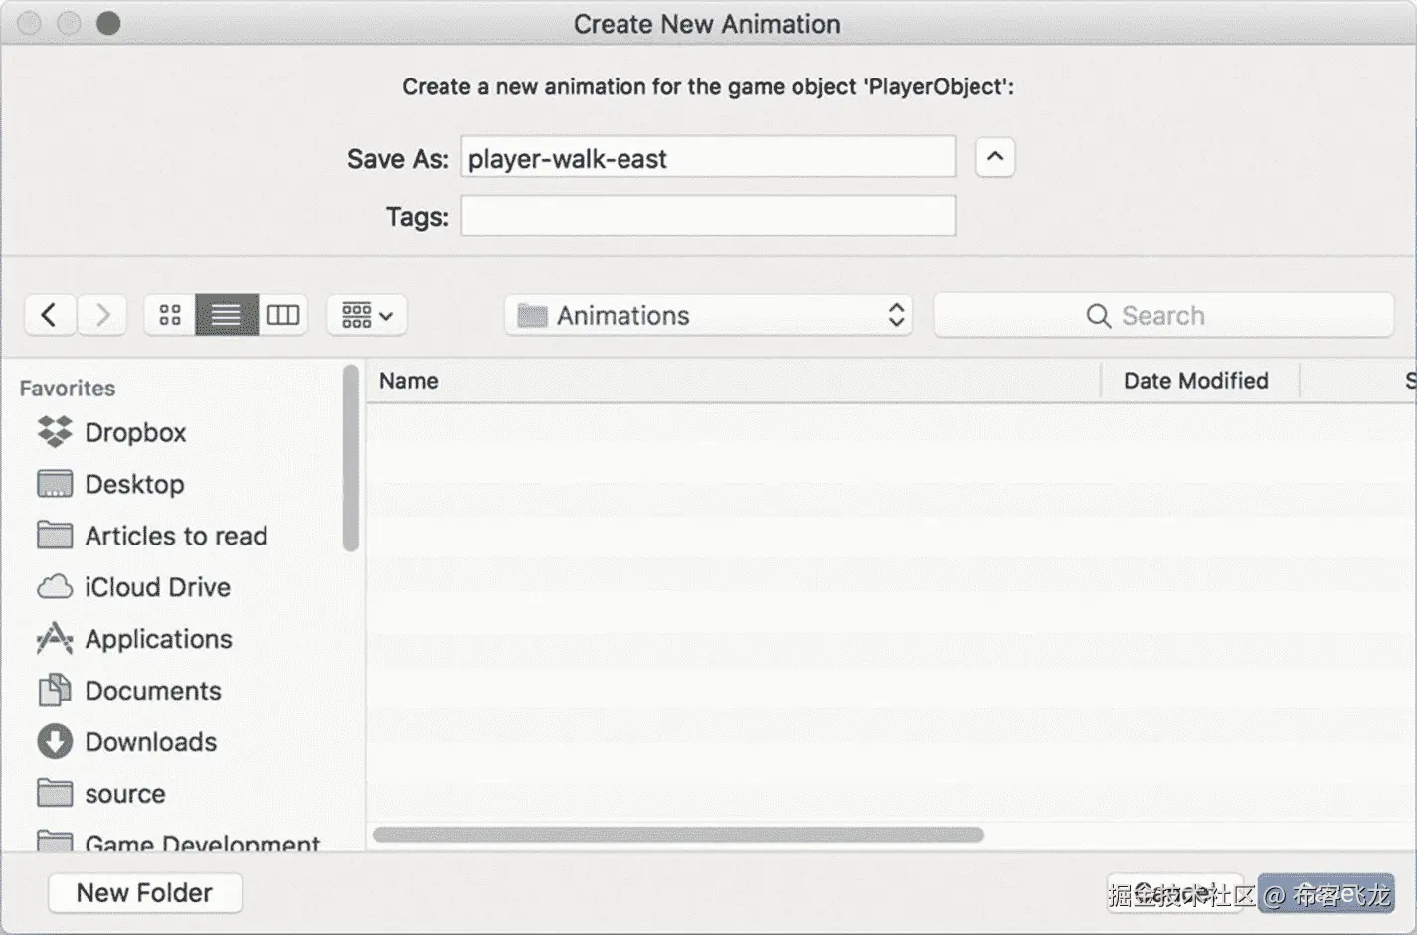Click the Save As filename field

(x=708, y=157)
